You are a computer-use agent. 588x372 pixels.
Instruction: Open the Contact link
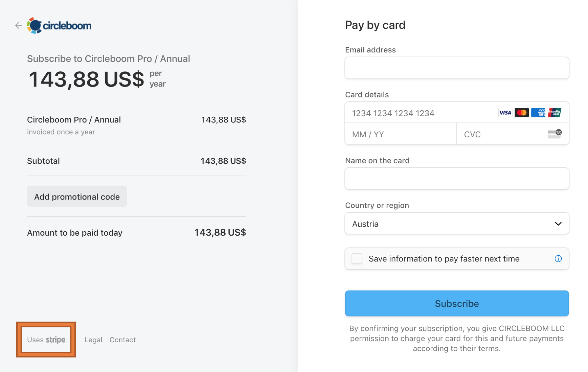pos(122,340)
